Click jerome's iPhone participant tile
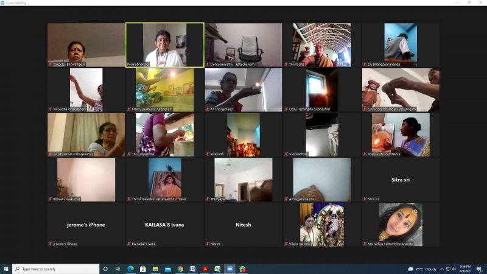The height and width of the screenshot is (274, 487). (x=86, y=225)
